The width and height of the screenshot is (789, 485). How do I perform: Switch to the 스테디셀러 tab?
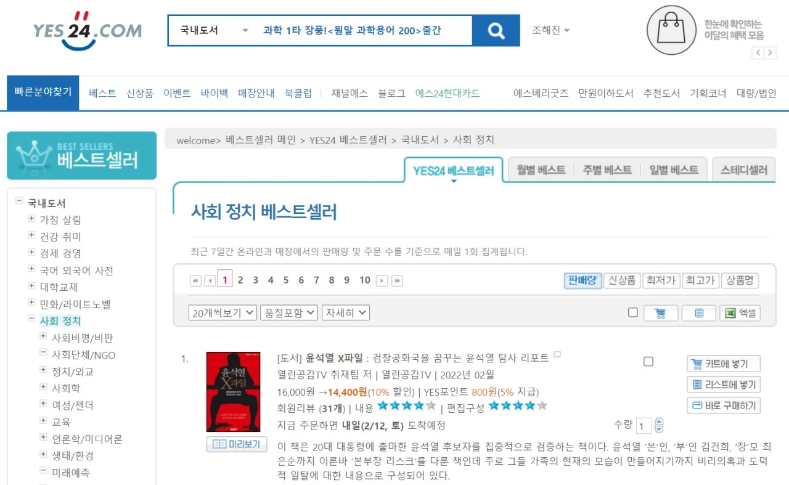tap(744, 170)
